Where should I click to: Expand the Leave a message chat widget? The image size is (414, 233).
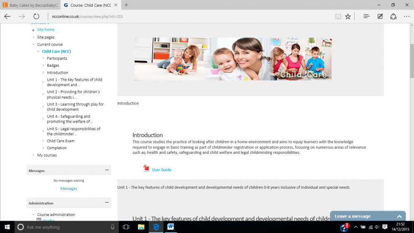click(x=399, y=216)
